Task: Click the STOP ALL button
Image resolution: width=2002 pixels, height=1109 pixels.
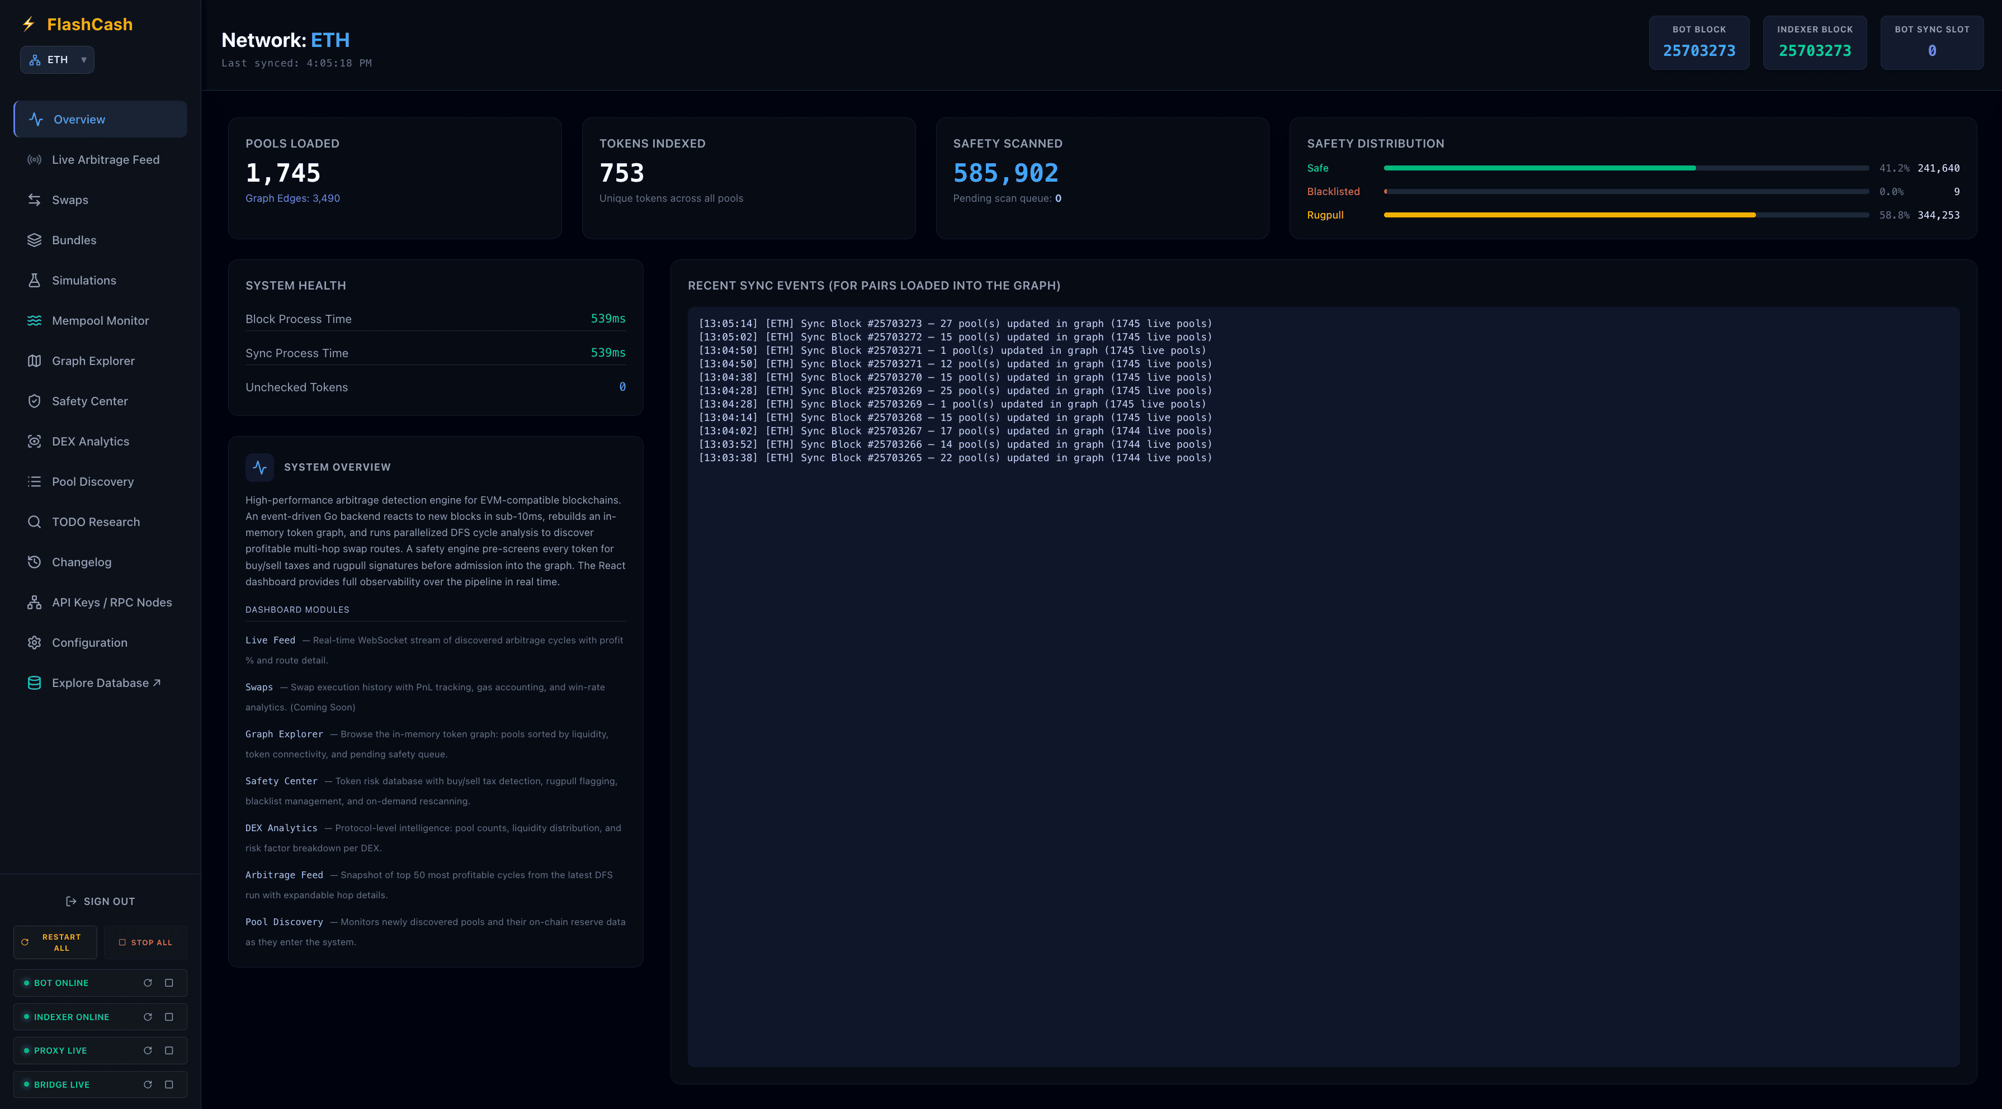Action: coord(145,943)
